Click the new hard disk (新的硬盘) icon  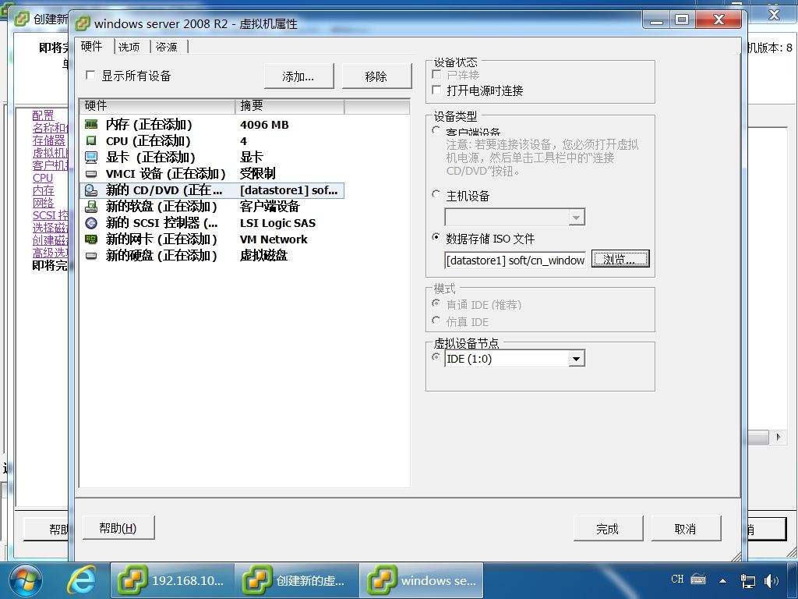(x=91, y=256)
